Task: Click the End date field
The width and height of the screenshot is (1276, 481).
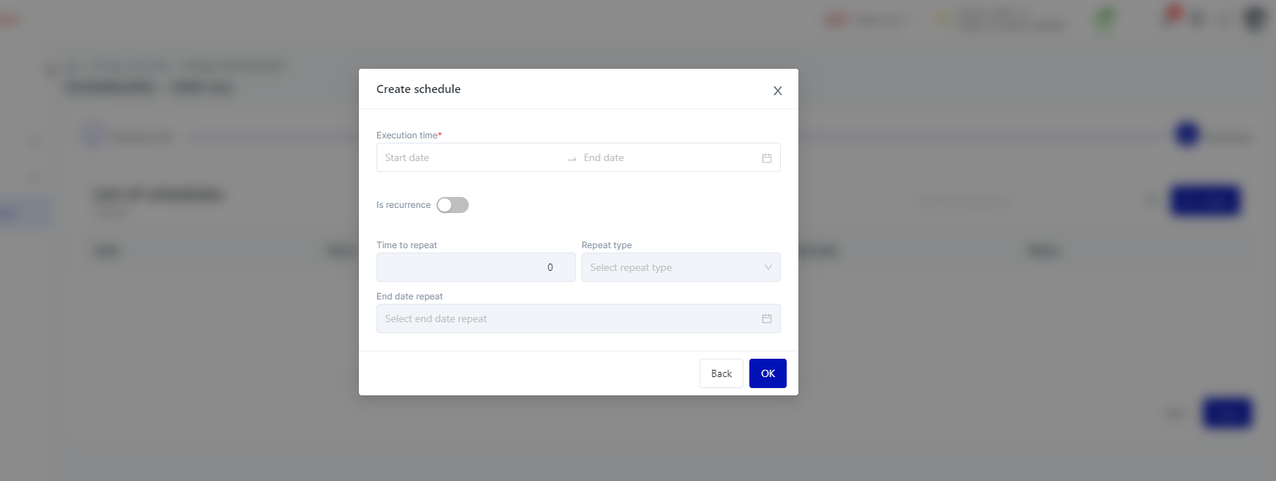Action: click(x=667, y=158)
